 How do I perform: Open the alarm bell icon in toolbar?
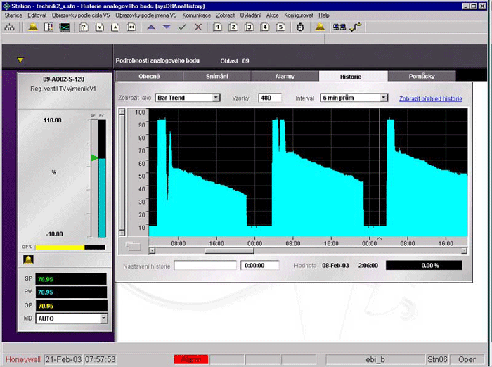(x=32, y=27)
